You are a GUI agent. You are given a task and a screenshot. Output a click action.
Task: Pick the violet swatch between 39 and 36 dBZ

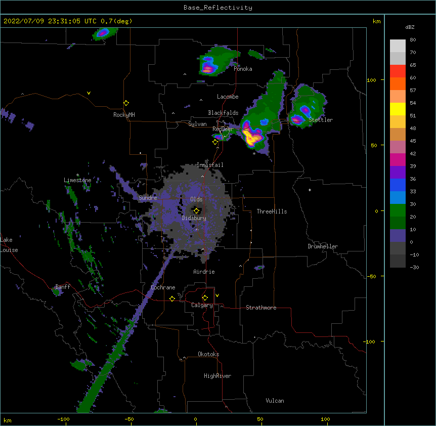coord(398,173)
